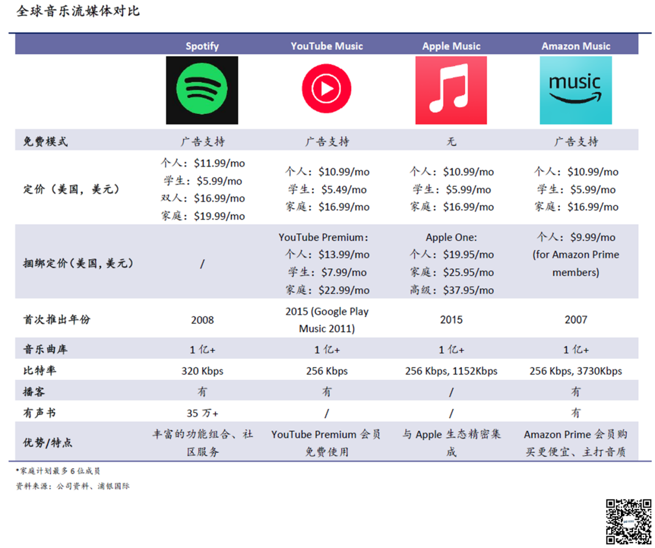Select the title 全球音乐流媒体对比

[x=78, y=11]
